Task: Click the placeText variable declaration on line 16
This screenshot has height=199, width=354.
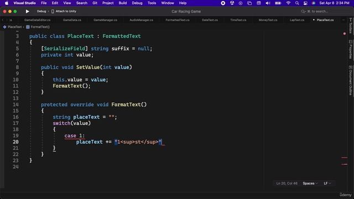Action: pyautogui.click(x=86, y=117)
